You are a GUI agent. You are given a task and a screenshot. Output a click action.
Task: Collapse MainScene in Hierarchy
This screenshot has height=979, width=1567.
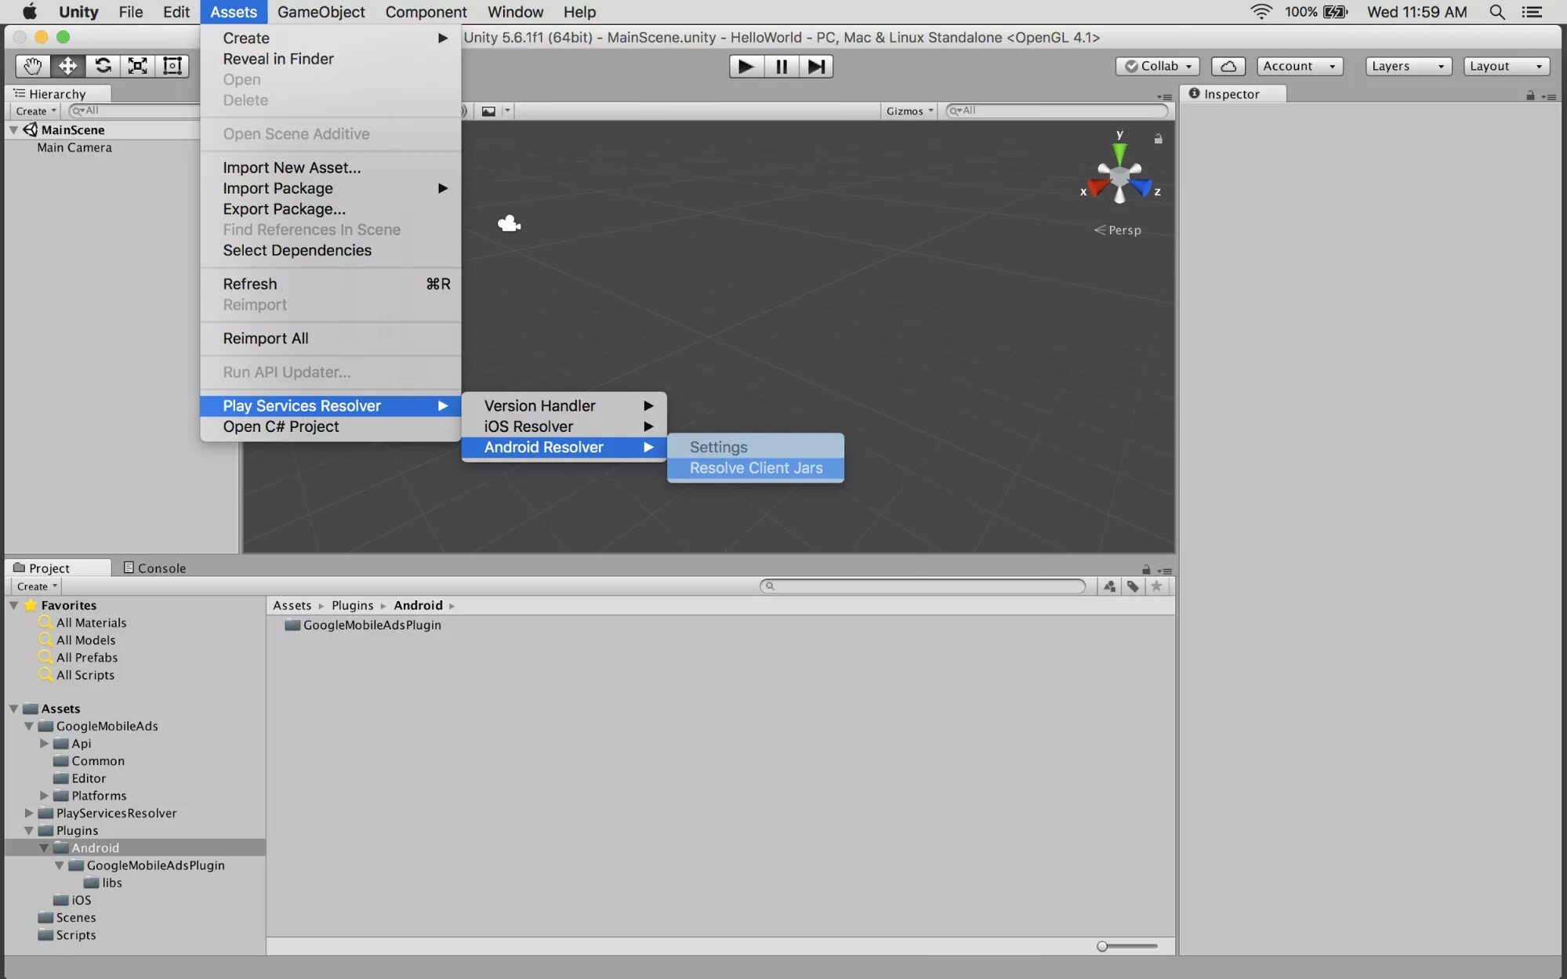(x=13, y=130)
